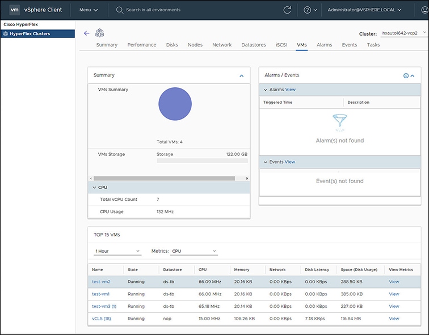Select HyperFlex Clusters in sidebar
The width and height of the screenshot is (429, 335).
pos(38,33)
